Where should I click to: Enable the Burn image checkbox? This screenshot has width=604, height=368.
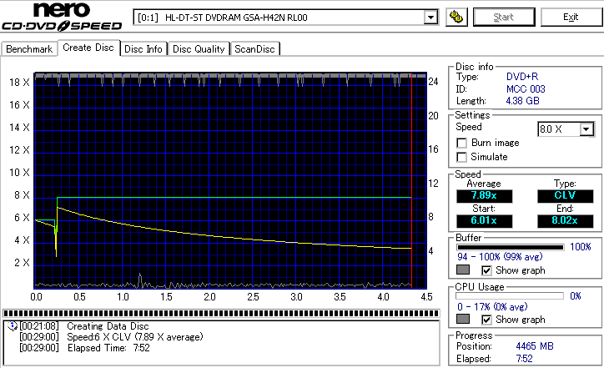462,143
